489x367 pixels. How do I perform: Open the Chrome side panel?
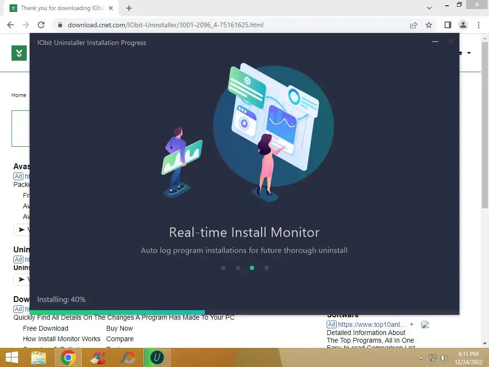[448, 25]
